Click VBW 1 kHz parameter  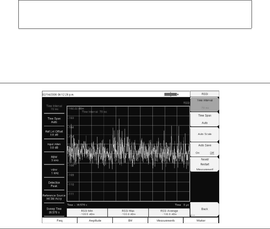point(54,172)
